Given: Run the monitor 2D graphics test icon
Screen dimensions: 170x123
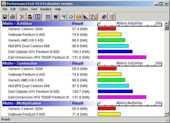Looking at the screenshot, I should [x=55, y=17].
